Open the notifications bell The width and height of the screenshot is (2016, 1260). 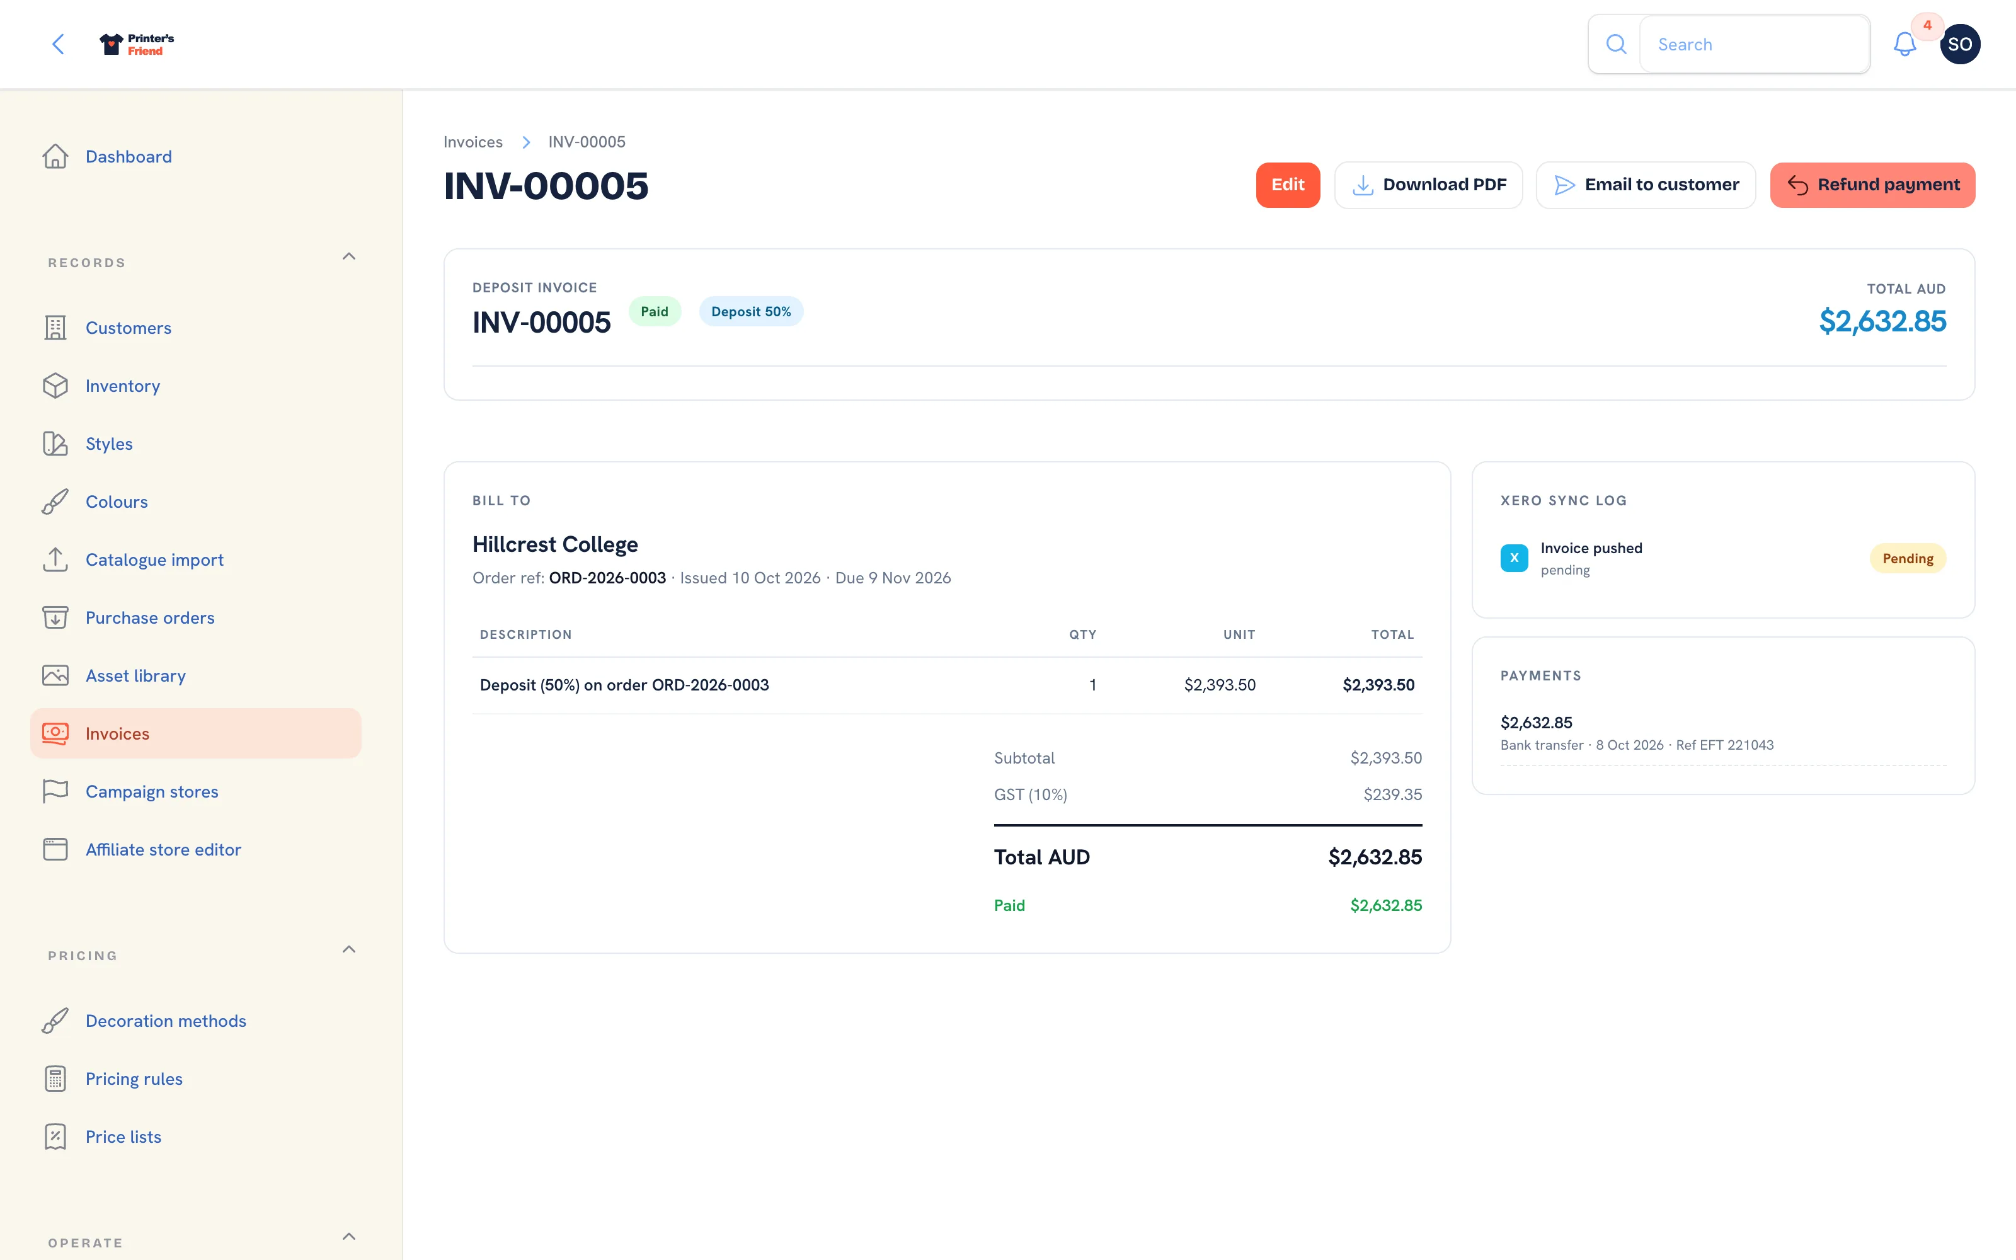pos(1904,44)
